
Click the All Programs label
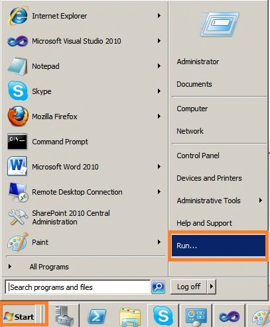tap(49, 267)
